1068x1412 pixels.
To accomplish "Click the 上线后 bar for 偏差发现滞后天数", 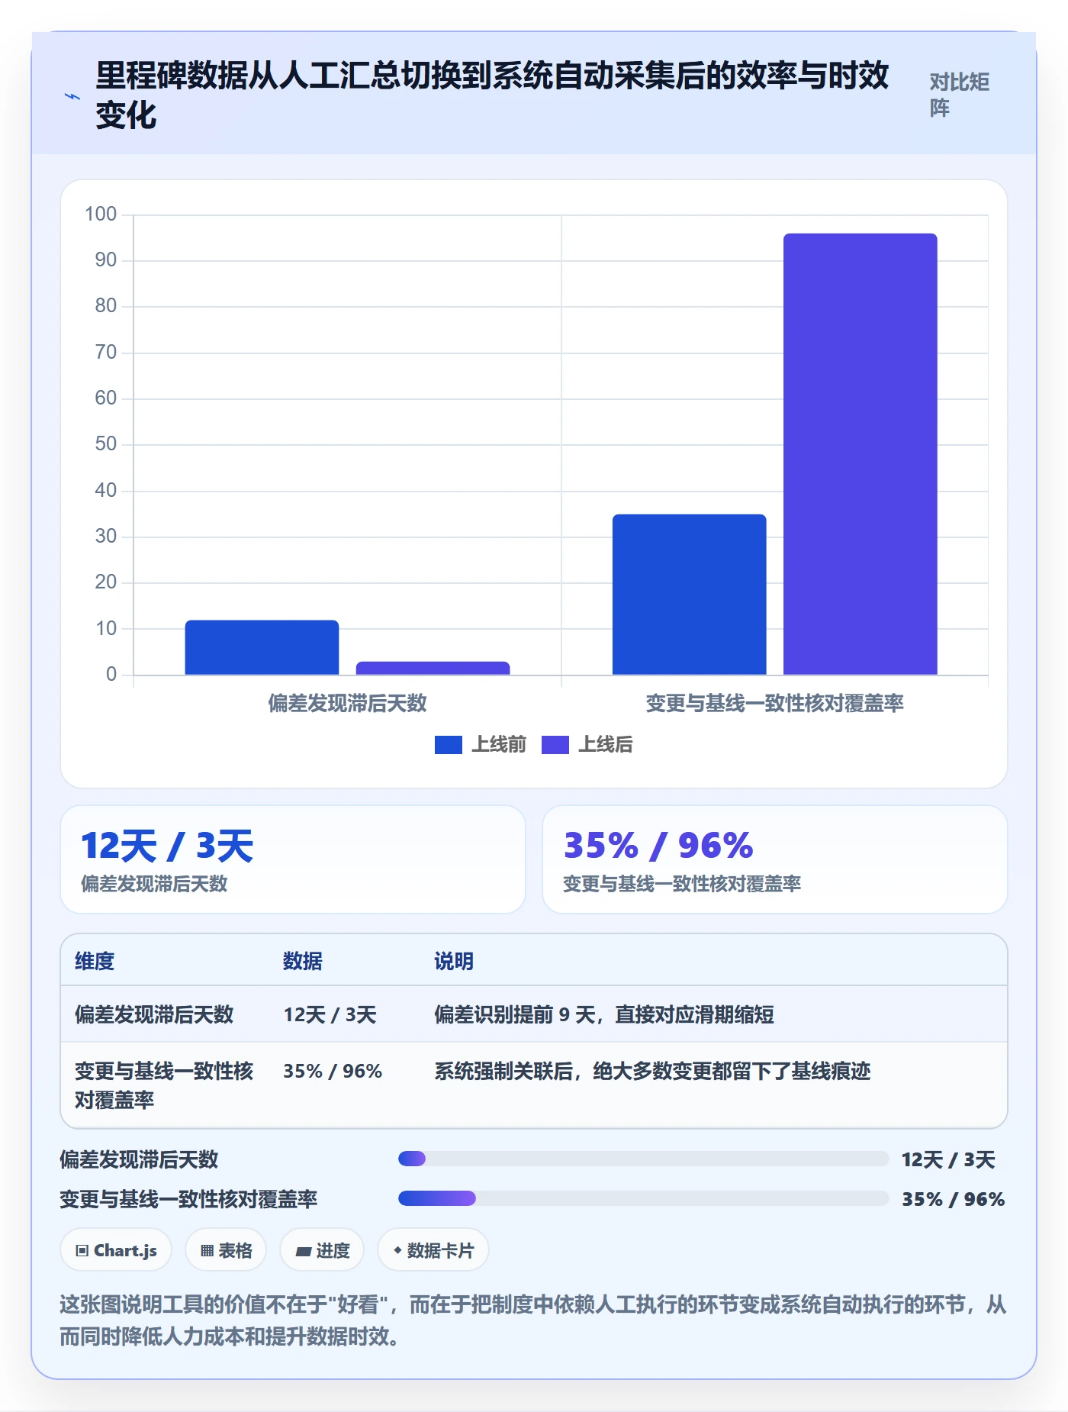I will (433, 668).
